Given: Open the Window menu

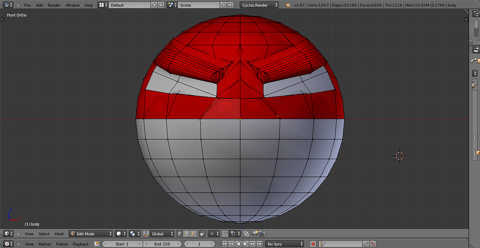Looking at the screenshot, I should click(73, 5).
